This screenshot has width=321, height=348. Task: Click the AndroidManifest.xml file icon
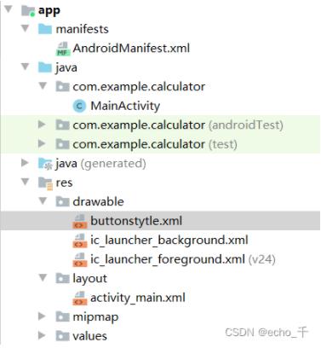pos(63,49)
